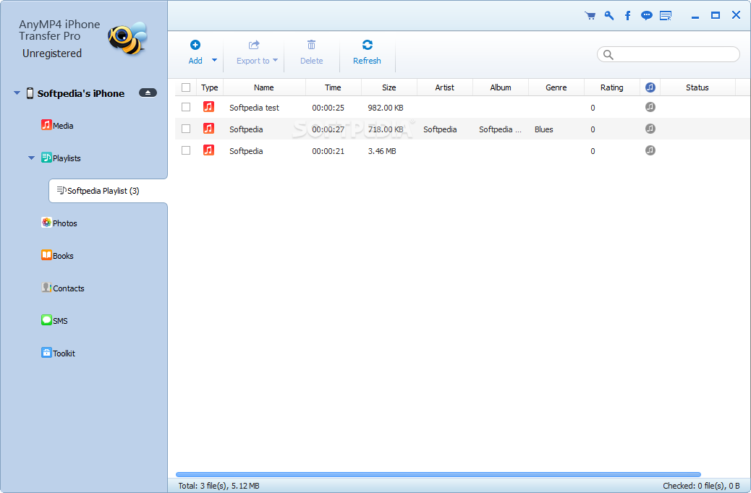Click the Refresh arrows icon
751x493 pixels.
tap(368, 45)
